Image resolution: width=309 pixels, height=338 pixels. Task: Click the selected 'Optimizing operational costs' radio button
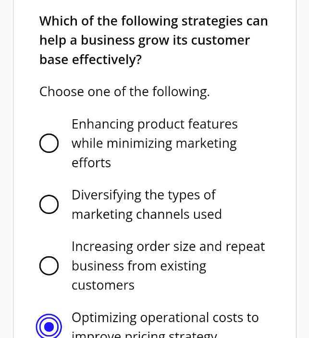point(49,327)
